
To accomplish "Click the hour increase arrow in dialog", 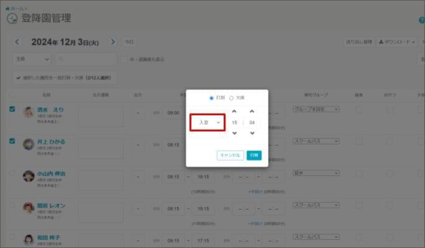I will (234, 112).
